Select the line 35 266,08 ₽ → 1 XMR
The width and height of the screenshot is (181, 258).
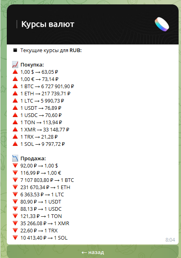[45, 223]
